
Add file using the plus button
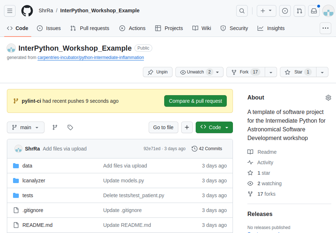click(x=187, y=127)
